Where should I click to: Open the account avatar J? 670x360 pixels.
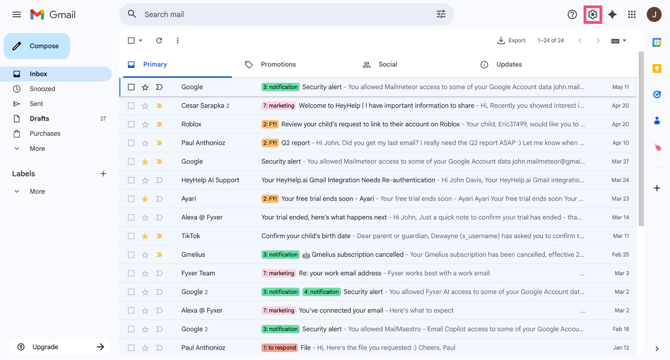point(654,14)
